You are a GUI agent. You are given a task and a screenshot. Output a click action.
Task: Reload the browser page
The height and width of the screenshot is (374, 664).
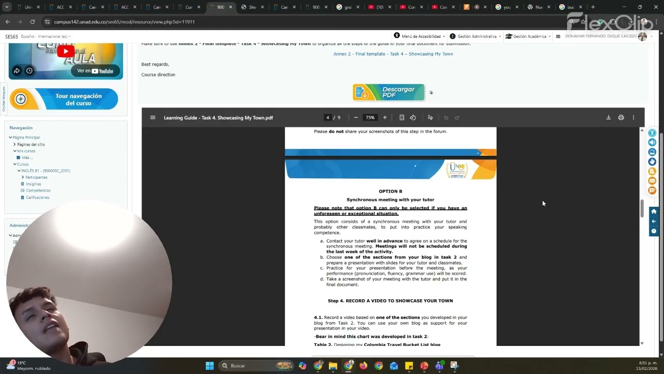[32, 22]
